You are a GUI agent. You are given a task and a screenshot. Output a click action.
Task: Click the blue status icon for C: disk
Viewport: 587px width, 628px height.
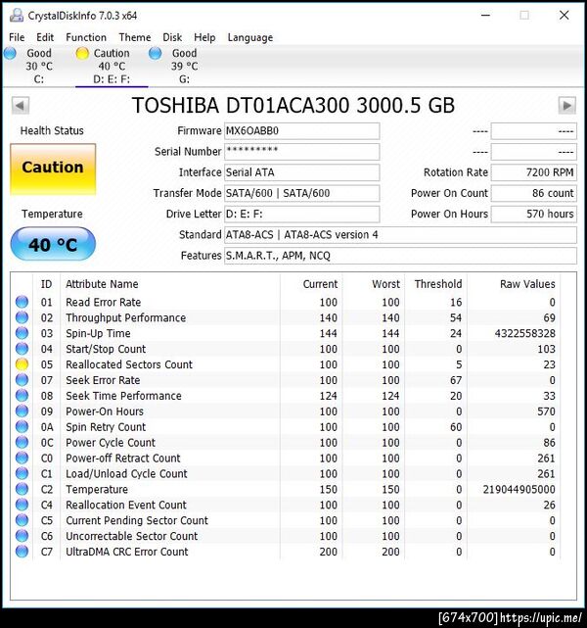click(10, 53)
